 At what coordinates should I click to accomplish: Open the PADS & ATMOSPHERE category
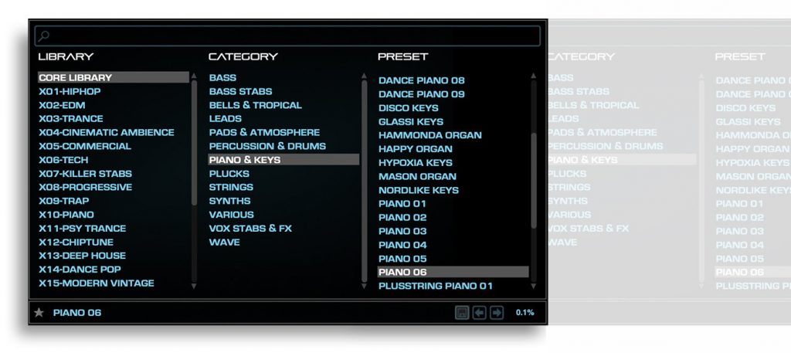point(264,133)
